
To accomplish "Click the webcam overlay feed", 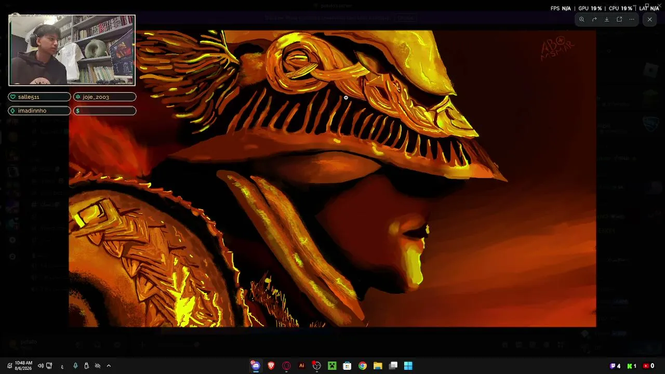I will (x=72, y=50).
